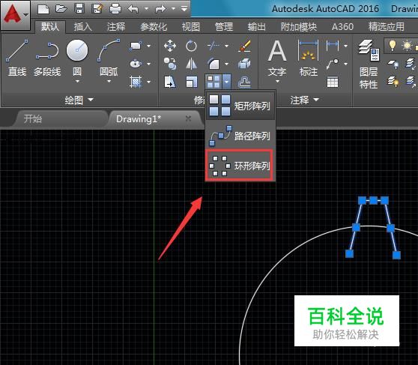The height and width of the screenshot is (365, 418).
Task: Insert a table with the table icon
Action: pos(333,82)
